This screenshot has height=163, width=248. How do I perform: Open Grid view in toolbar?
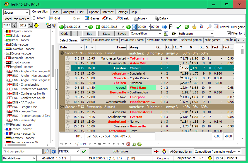tap(55, 18)
